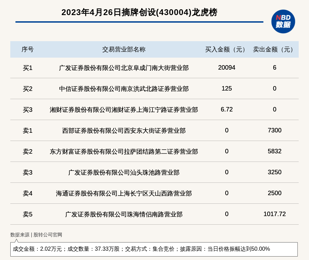Click the NBD数据 round logo
Viewport: 309px width, 260px height.
coord(283,22)
